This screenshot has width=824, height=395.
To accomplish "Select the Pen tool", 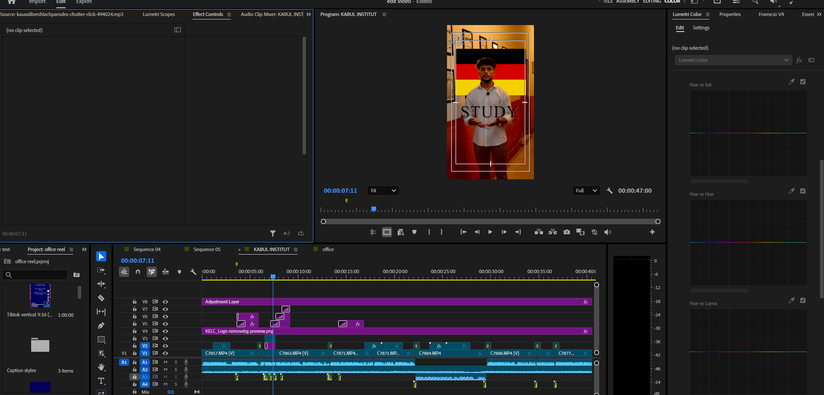I will coord(101,325).
